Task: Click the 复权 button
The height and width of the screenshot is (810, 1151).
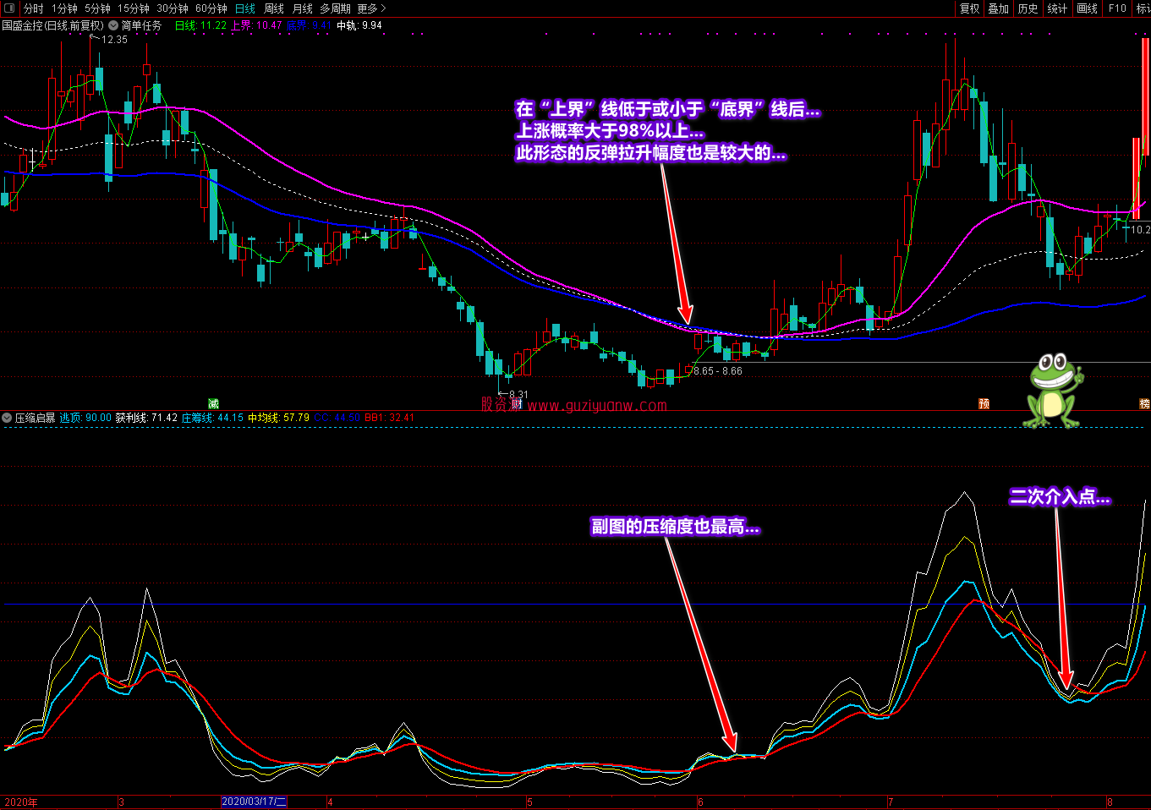Action: (969, 8)
